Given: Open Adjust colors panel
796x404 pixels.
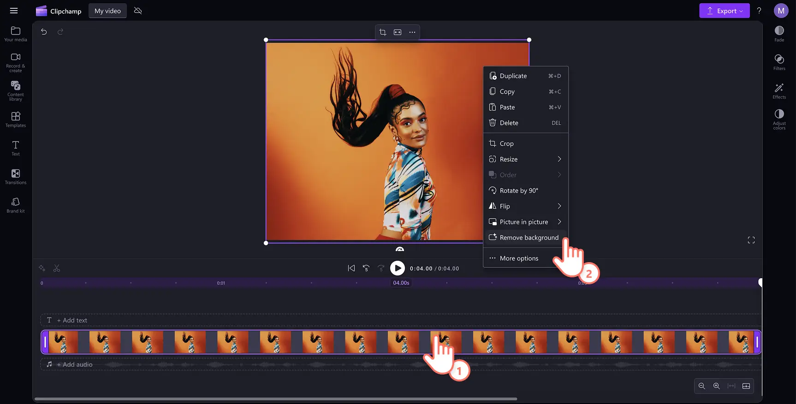Looking at the screenshot, I should (x=779, y=120).
